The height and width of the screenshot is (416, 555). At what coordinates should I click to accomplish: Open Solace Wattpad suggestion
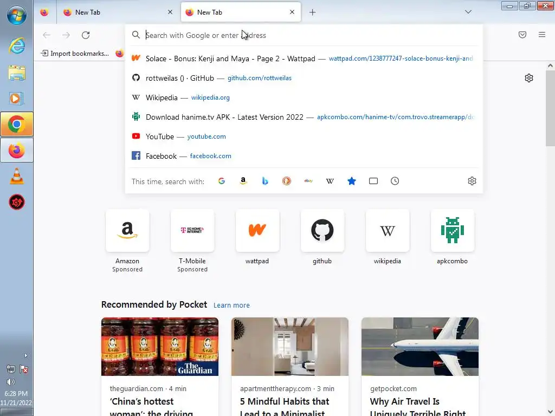tap(304, 58)
